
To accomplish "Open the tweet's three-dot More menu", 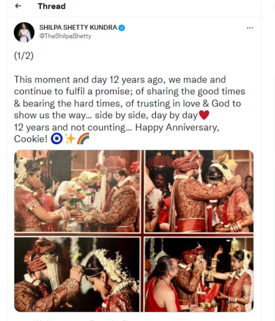I will tap(250, 28).
